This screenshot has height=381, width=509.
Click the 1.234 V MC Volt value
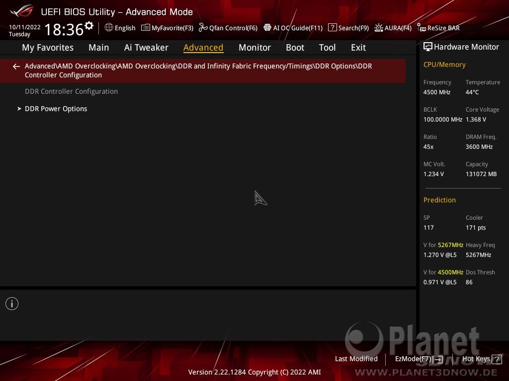(x=433, y=174)
